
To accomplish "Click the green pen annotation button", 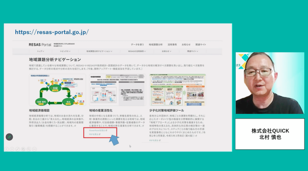I will [x=9, y=137].
